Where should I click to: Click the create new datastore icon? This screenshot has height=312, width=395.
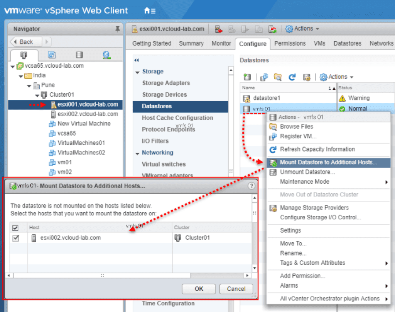pyautogui.click(x=247, y=77)
